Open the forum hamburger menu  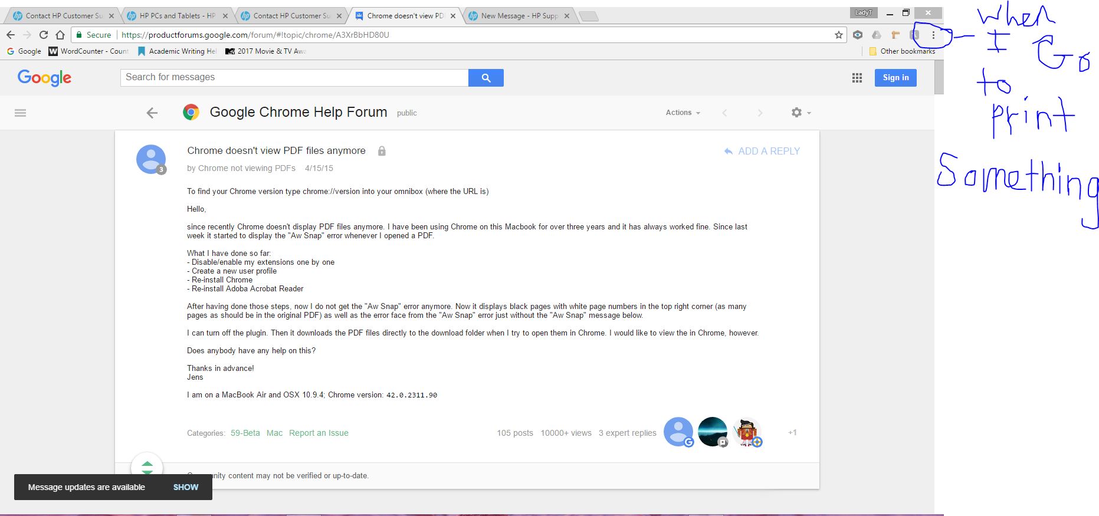pyautogui.click(x=21, y=113)
